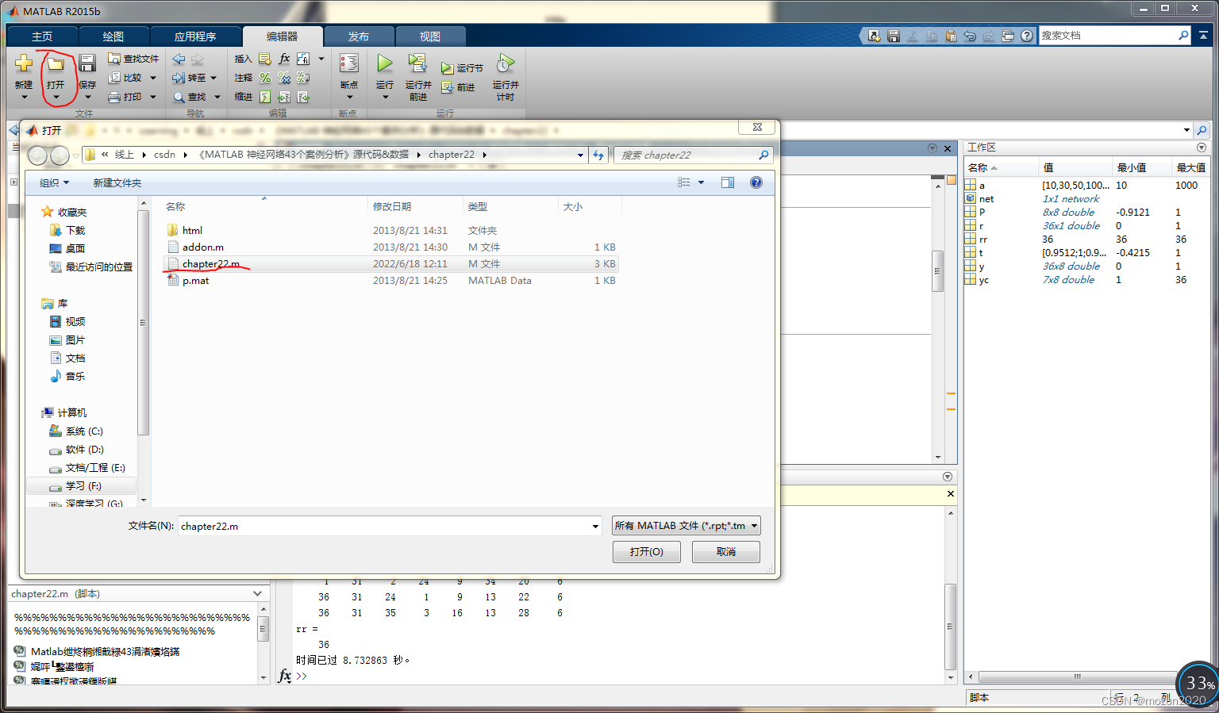
Task: Click the back navigation arrow in dialog
Action: click(x=37, y=155)
